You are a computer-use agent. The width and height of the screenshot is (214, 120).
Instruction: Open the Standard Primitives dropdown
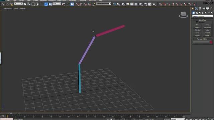(202, 16)
